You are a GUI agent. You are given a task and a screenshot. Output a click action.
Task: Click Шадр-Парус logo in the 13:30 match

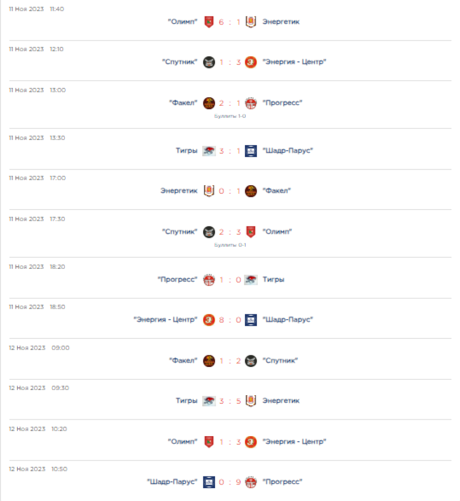tap(250, 151)
